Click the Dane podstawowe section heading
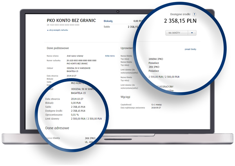 (58, 48)
